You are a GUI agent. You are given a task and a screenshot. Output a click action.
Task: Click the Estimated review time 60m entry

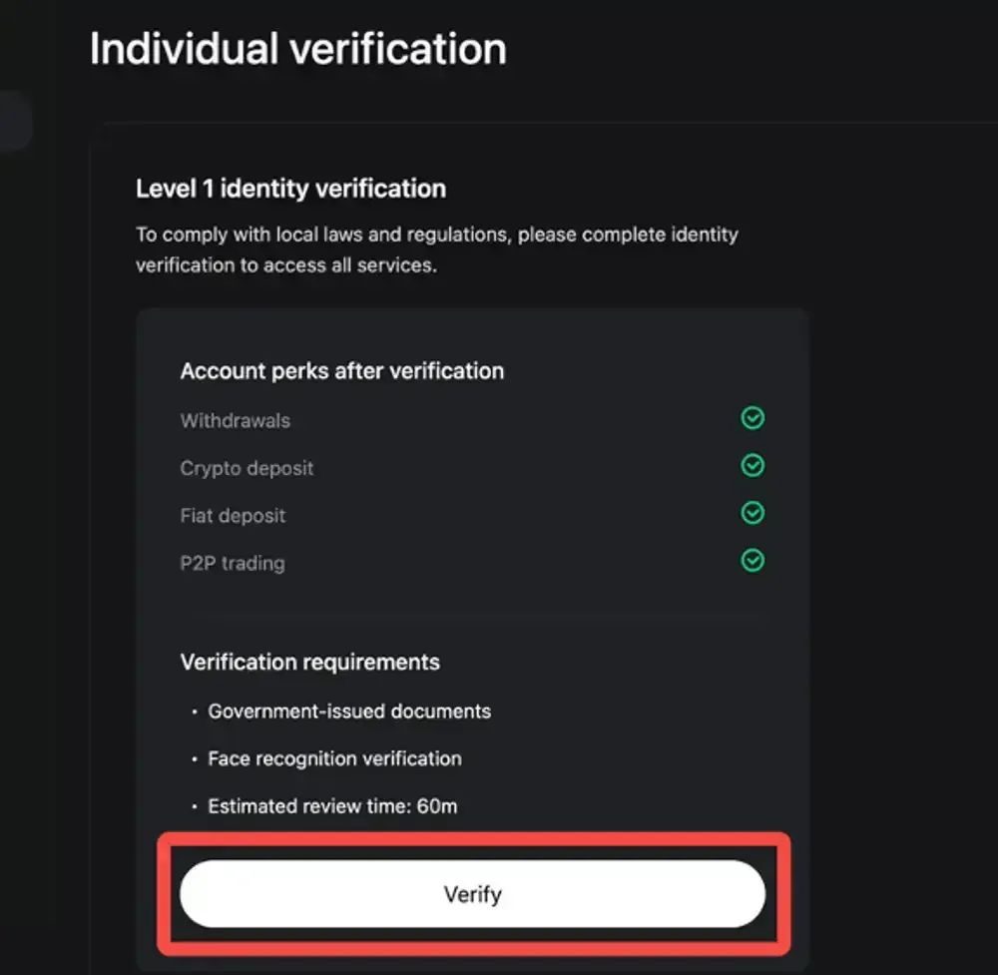333,805
